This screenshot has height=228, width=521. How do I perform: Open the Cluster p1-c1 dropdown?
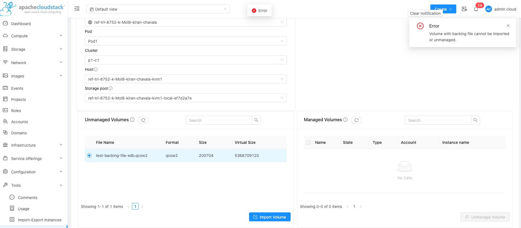186,60
